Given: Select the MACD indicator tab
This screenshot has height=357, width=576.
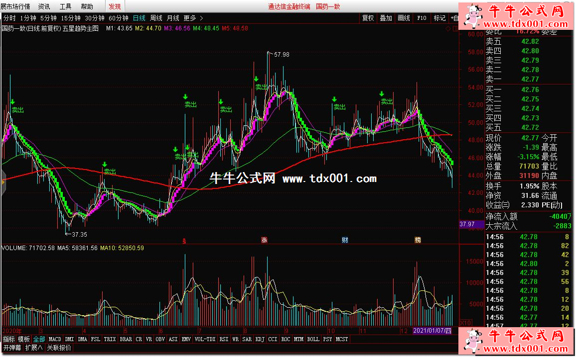Looking at the screenshot, I should pyautogui.click(x=55, y=339).
